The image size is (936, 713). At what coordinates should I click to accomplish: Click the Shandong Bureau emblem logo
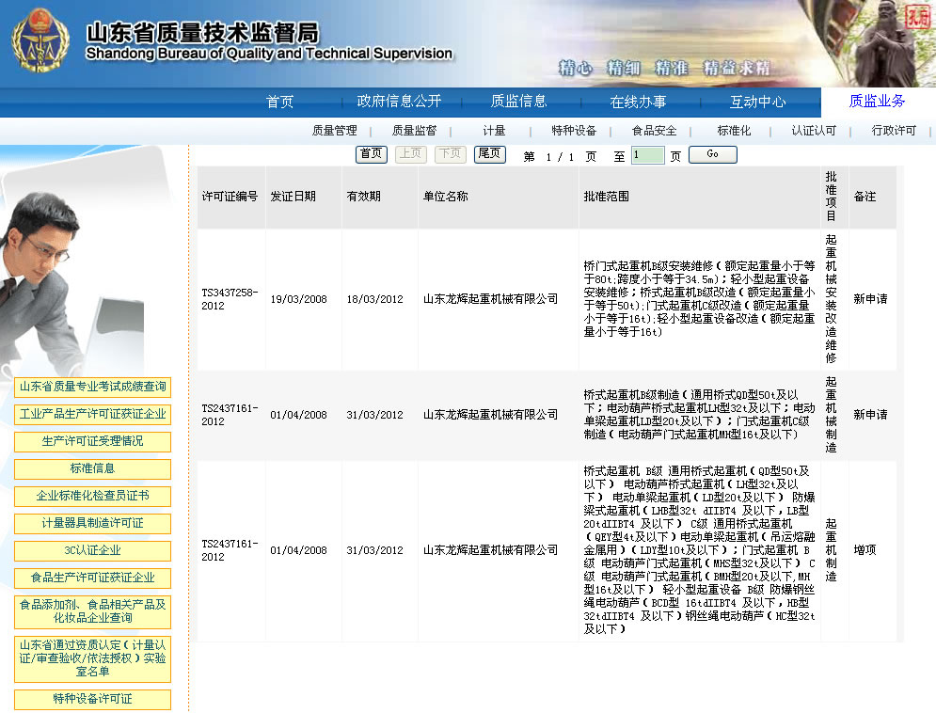(x=40, y=38)
